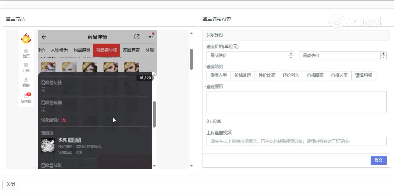Click the back arrow on the product detail page
394x193 pixels.
44,37
